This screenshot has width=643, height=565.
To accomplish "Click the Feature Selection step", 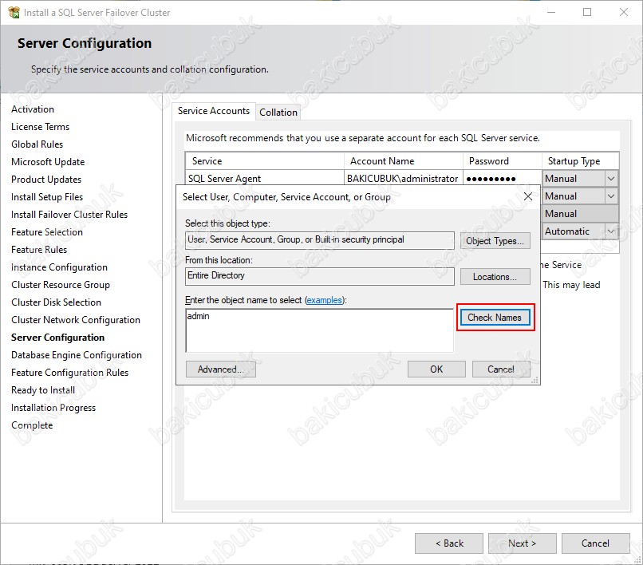I will (x=47, y=232).
